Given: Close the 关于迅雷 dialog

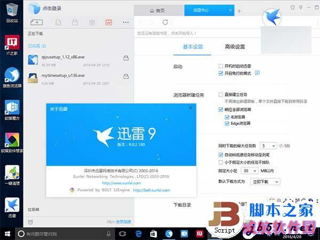Looking at the screenshot, I should point(190,108).
